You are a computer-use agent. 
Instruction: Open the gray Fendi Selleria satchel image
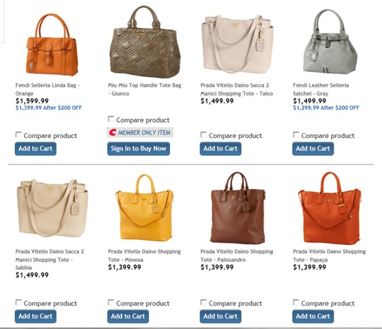[330, 42]
